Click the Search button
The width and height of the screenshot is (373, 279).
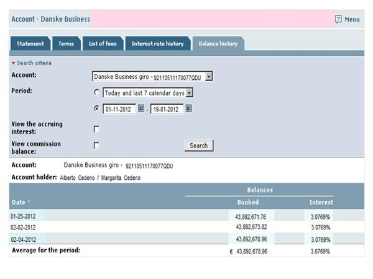pyautogui.click(x=199, y=146)
